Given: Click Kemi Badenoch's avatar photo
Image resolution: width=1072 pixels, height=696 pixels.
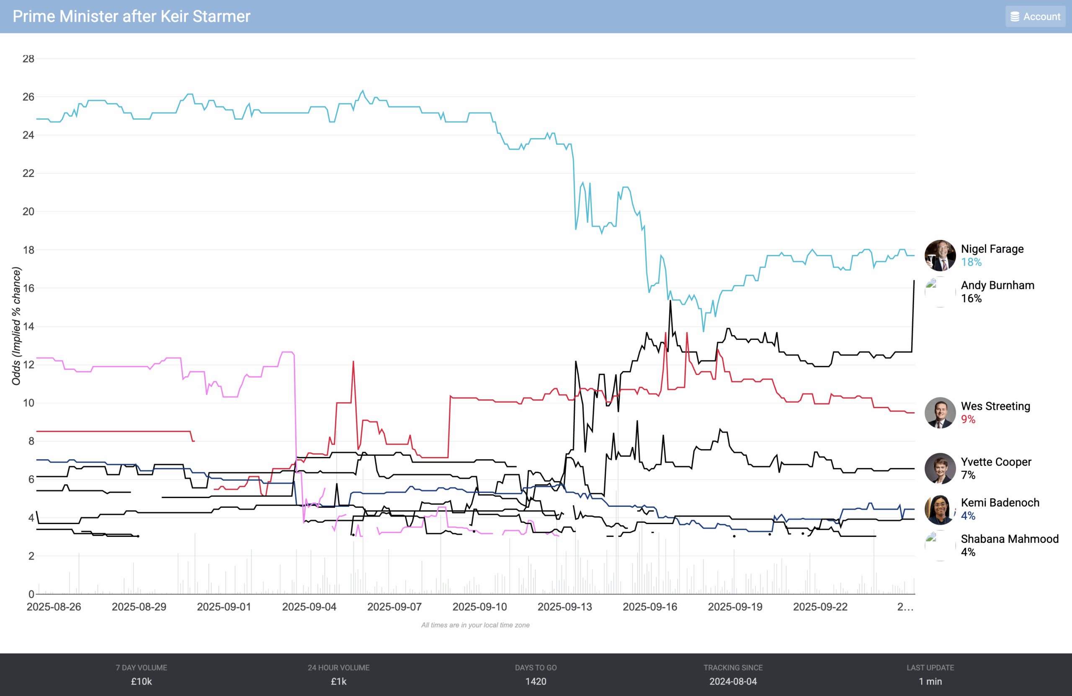Looking at the screenshot, I should (940, 509).
